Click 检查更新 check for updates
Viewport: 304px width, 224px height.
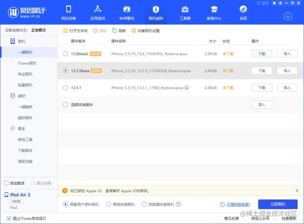pos(289,218)
